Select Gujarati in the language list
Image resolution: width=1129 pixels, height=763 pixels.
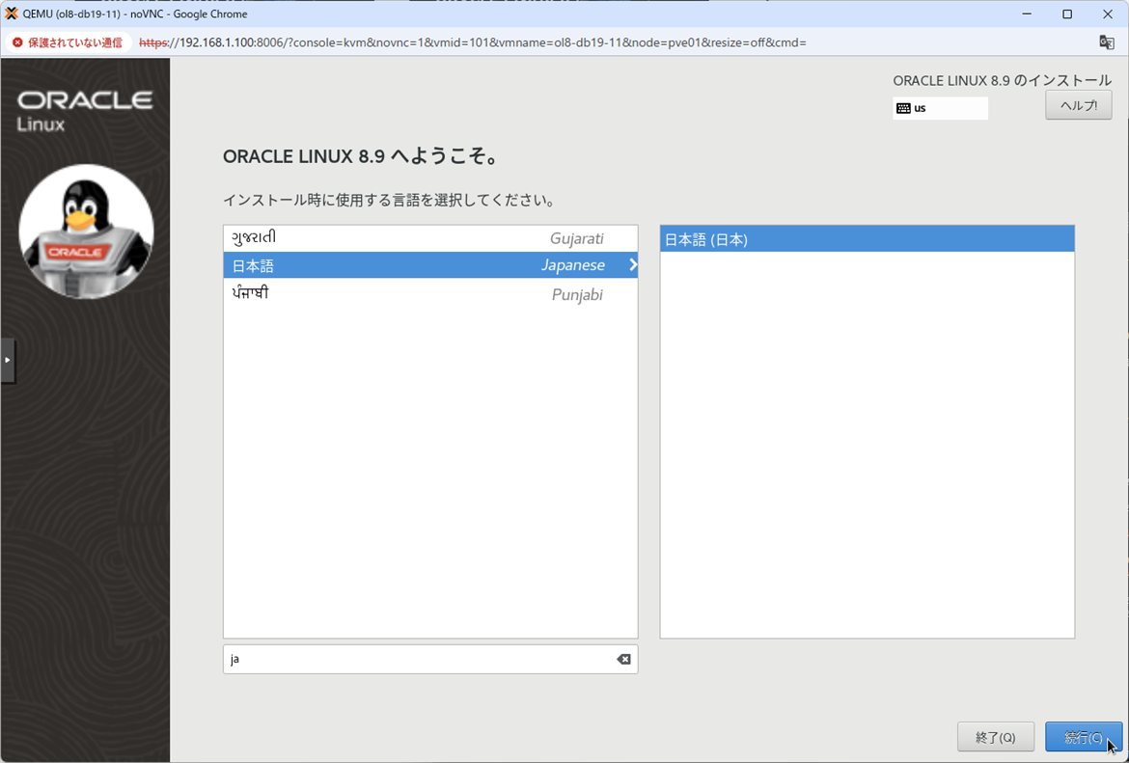[430, 238]
